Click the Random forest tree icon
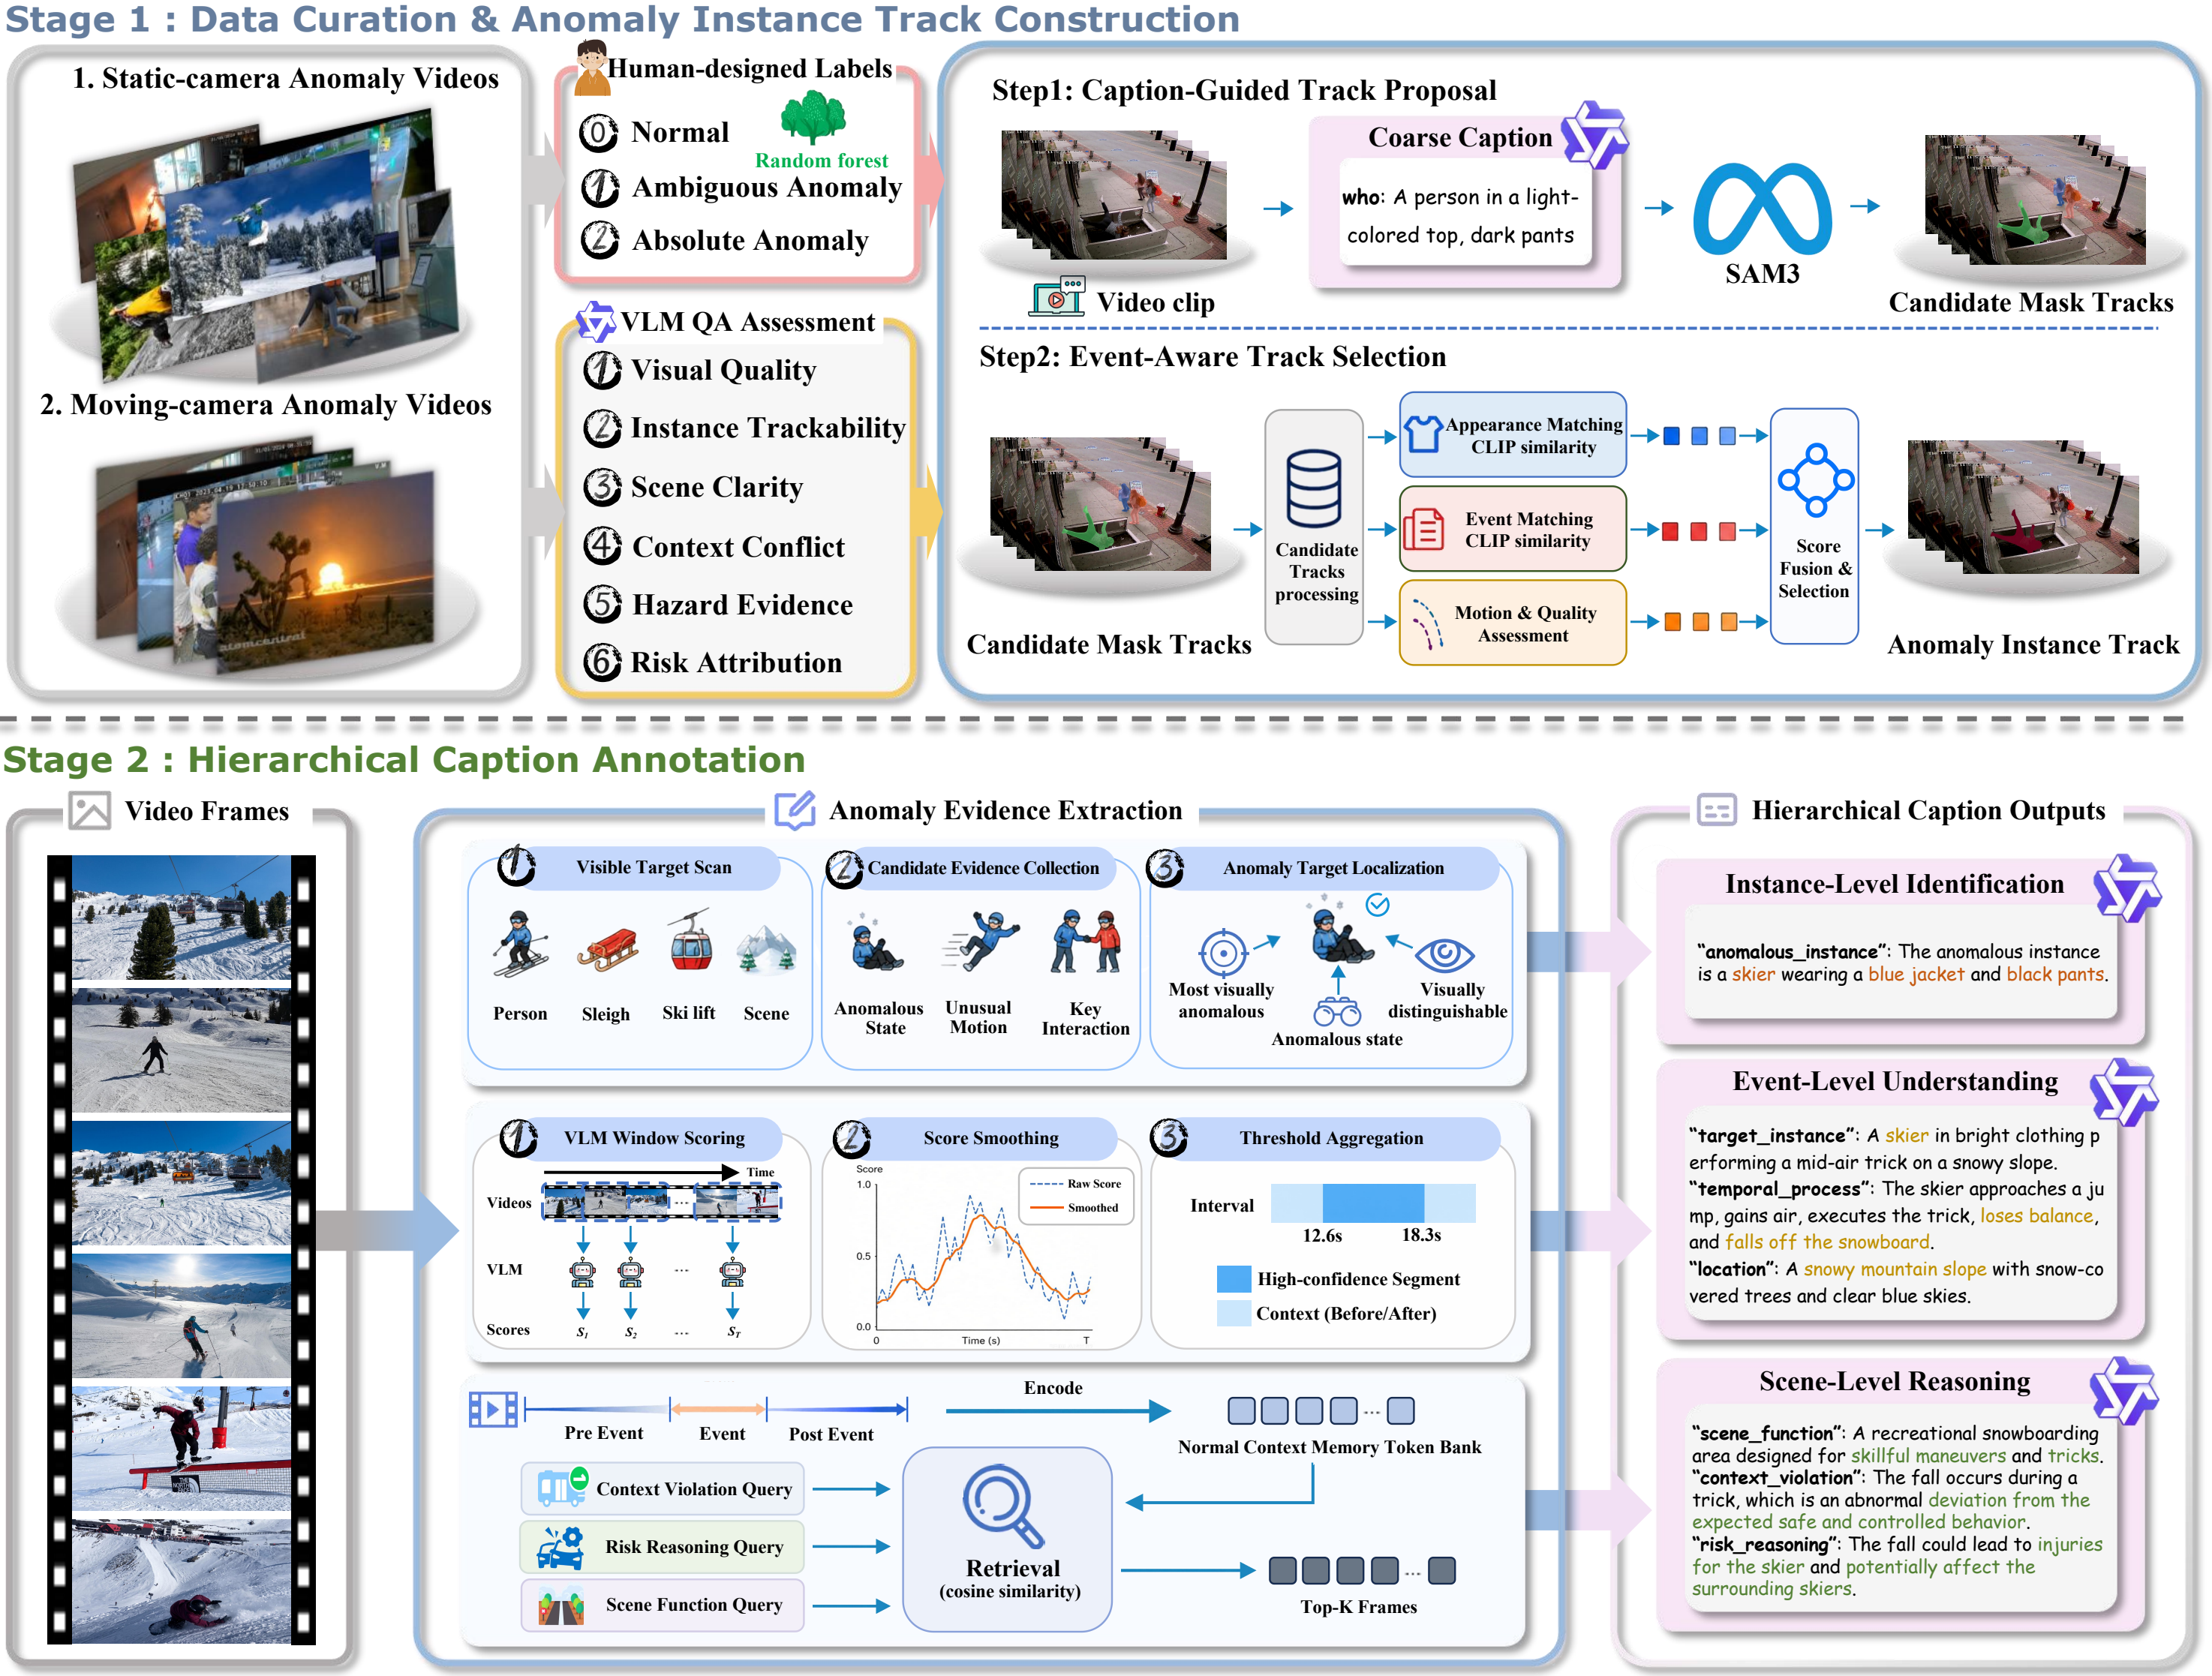2212x1676 pixels. coord(813,119)
